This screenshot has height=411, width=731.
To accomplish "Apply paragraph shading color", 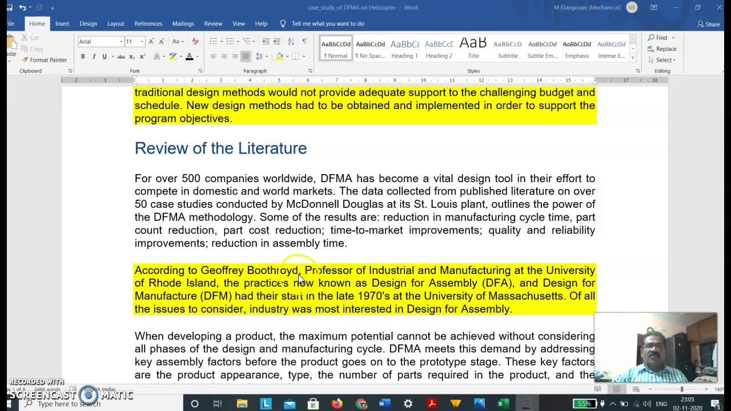I will coord(279,57).
